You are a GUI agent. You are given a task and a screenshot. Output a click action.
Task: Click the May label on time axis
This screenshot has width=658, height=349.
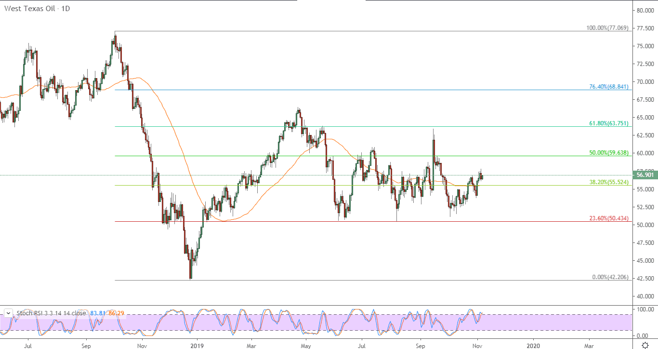tap(306, 345)
